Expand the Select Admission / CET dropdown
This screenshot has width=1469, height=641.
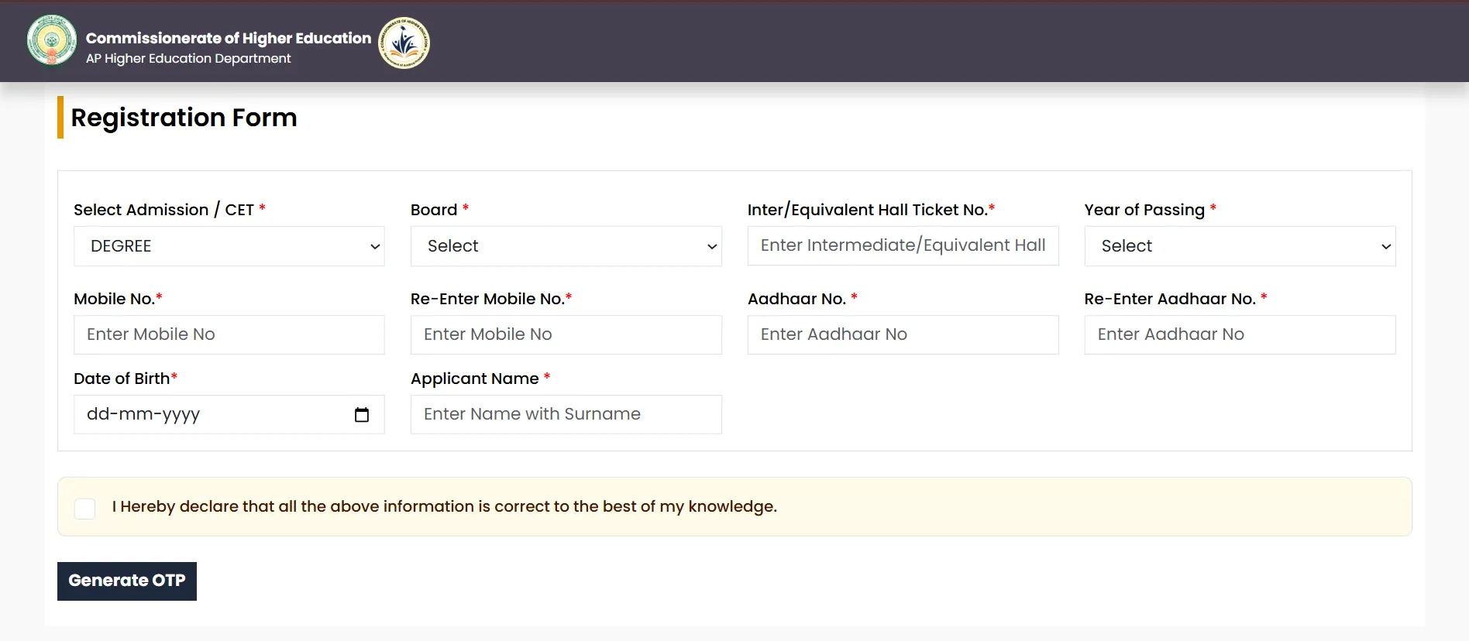229,246
